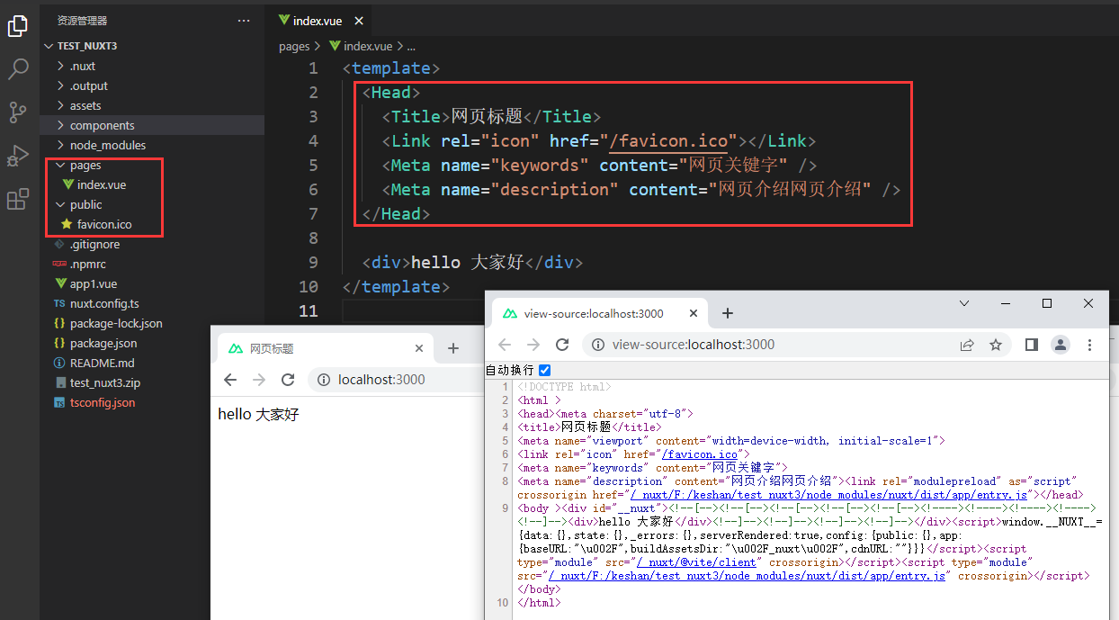This screenshot has width=1119, height=620.
Task: Go forward in the view-source window
Action: coord(533,345)
